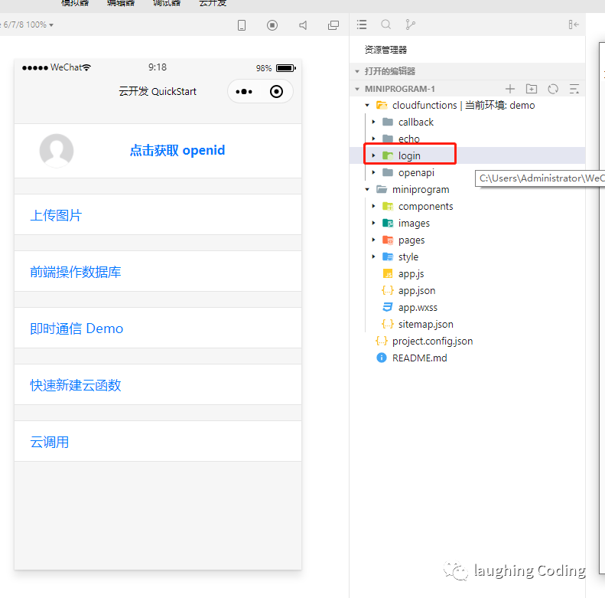Image resolution: width=605 pixels, height=598 pixels.
Task: Collapse the MINIPROGRAM-1 project section
Action: coord(357,89)
